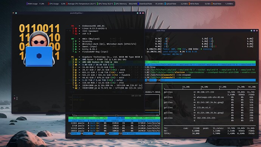261x147 pixels.
Task: Select nvtop process row PID 11961
Action: coord(114,123)
